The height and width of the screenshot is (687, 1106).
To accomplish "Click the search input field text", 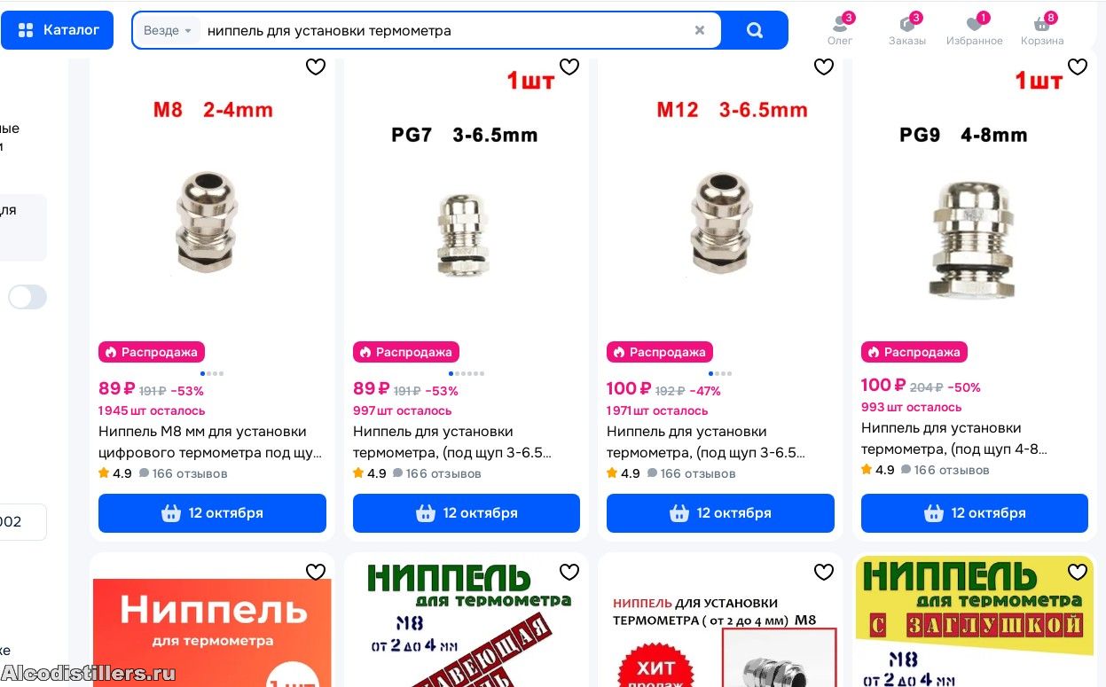I will point(329,30).
